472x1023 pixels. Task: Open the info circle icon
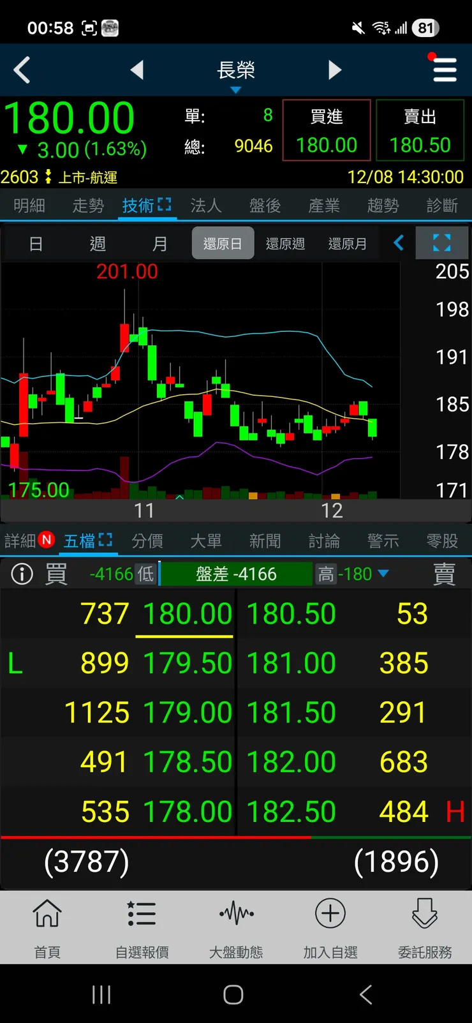click(22, 574)
